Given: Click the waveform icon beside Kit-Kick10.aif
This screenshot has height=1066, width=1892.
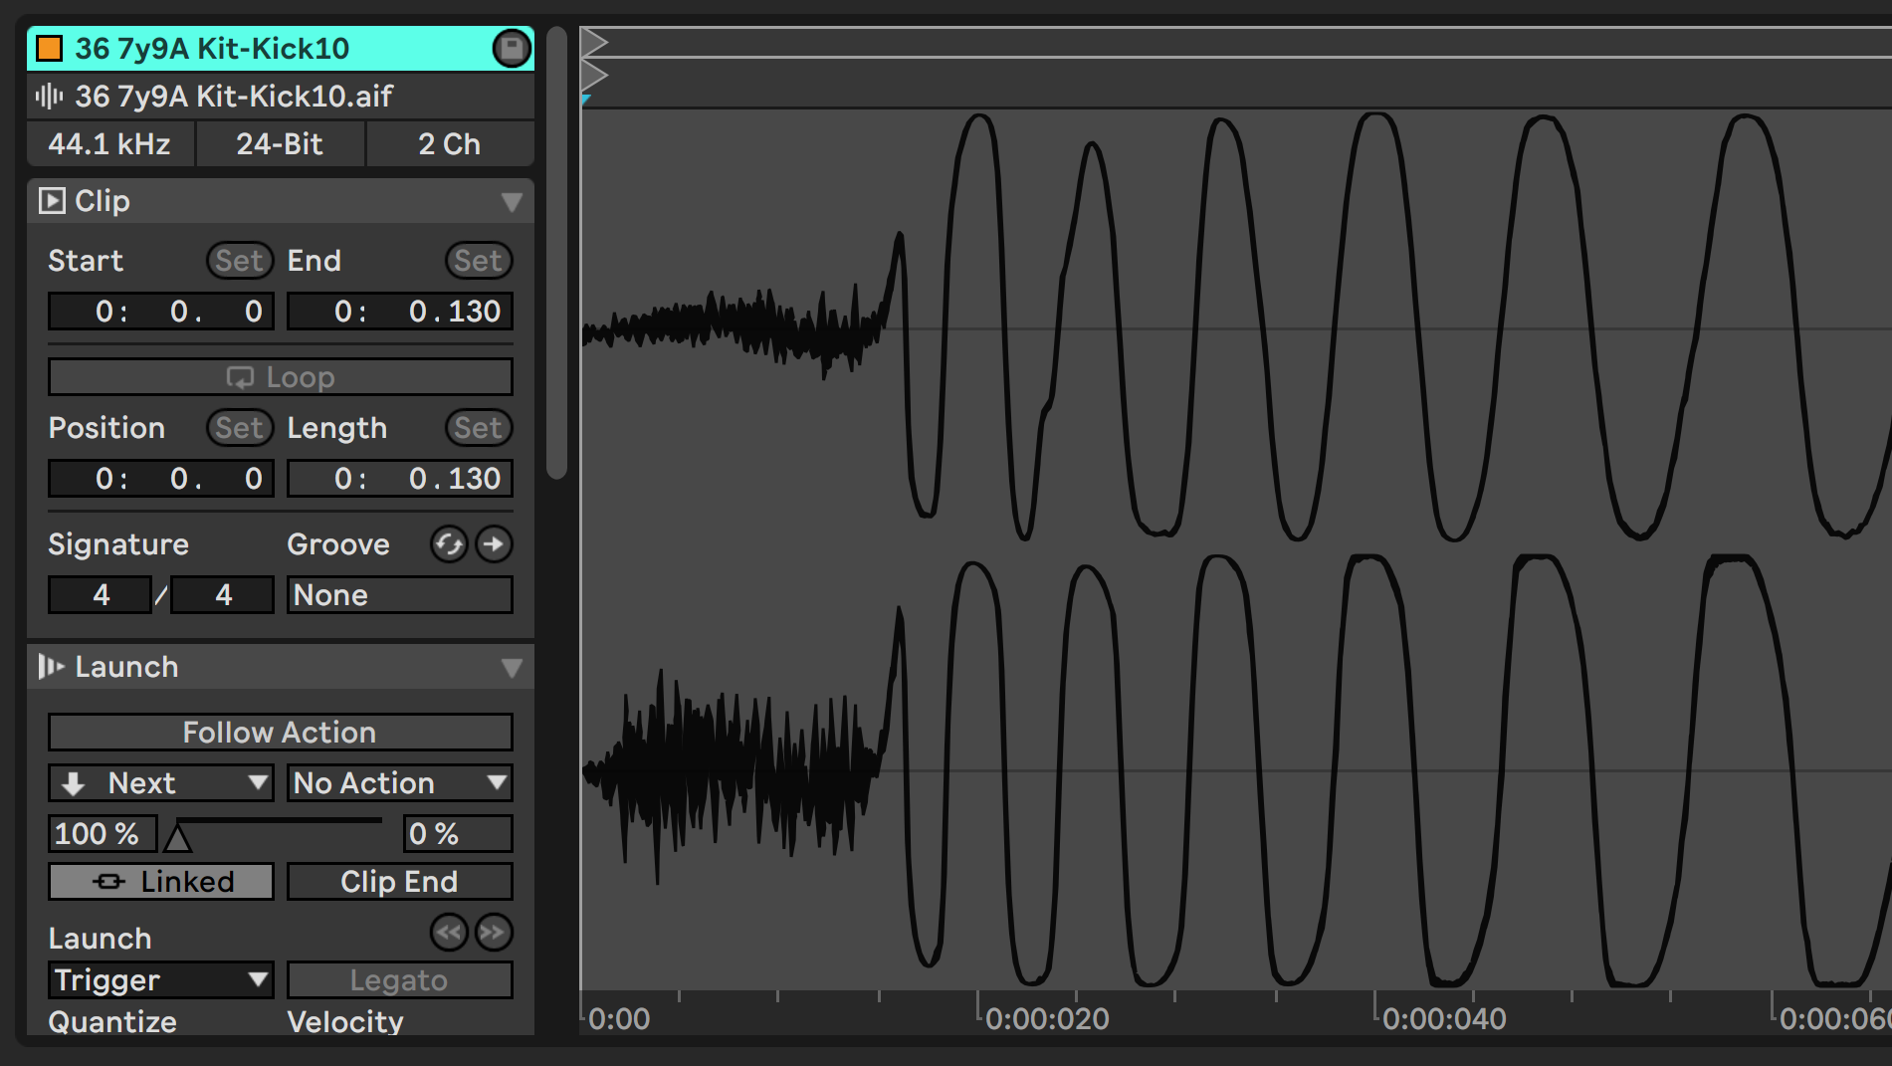Looking at the screenshot, I should pyautogui.click(x=51, y=96).
